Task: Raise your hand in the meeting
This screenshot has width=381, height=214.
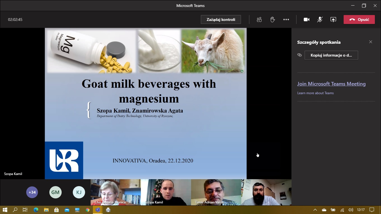Action: (x=273, y=20)
